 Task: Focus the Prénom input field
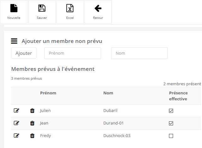(72, 53)
